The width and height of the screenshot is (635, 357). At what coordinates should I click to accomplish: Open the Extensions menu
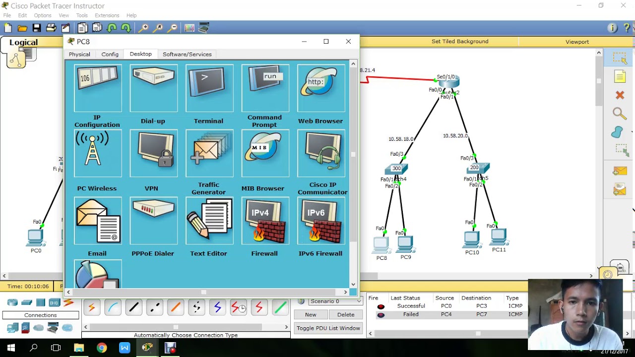107,15
